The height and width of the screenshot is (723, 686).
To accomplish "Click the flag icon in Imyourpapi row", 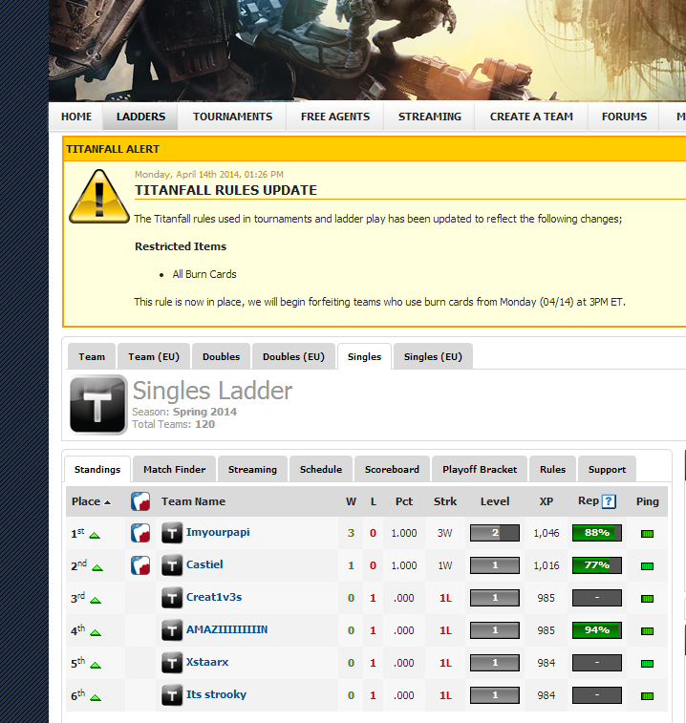I will pyautogui.click(x=140, y=533).
